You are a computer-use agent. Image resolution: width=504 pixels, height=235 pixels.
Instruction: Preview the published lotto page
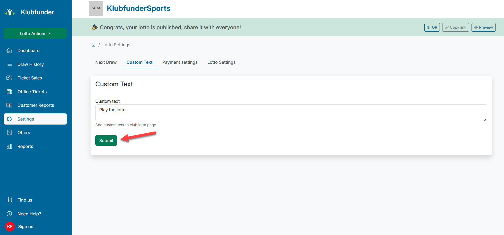483,27
